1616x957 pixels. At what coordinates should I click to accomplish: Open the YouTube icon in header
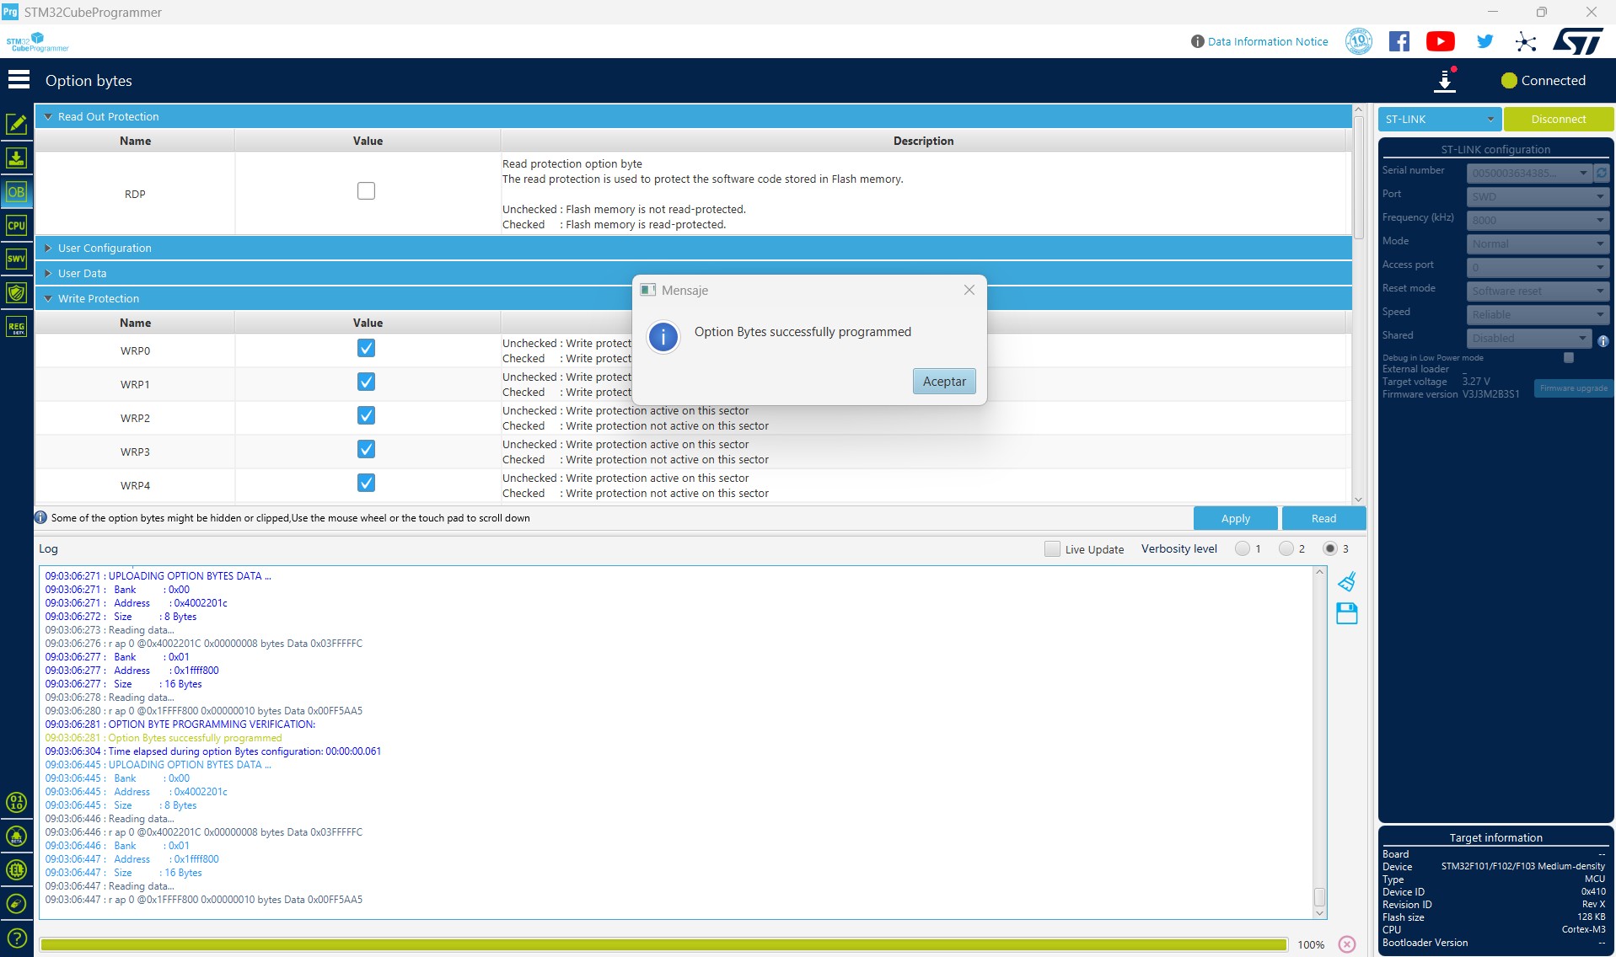(1440, 41)
